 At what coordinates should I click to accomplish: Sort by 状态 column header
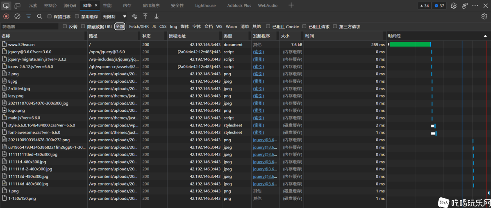click(153, 36)
